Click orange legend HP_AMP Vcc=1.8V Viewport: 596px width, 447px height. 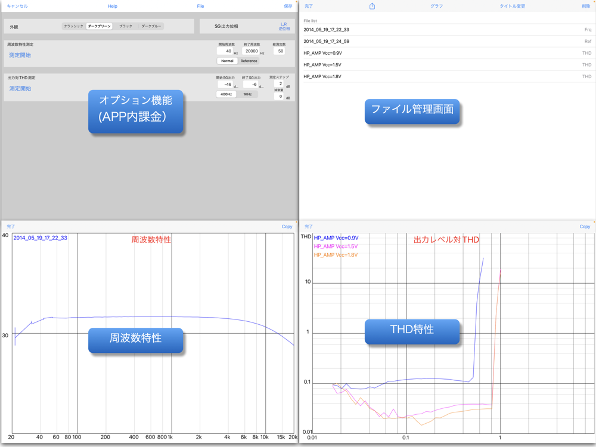336,255
